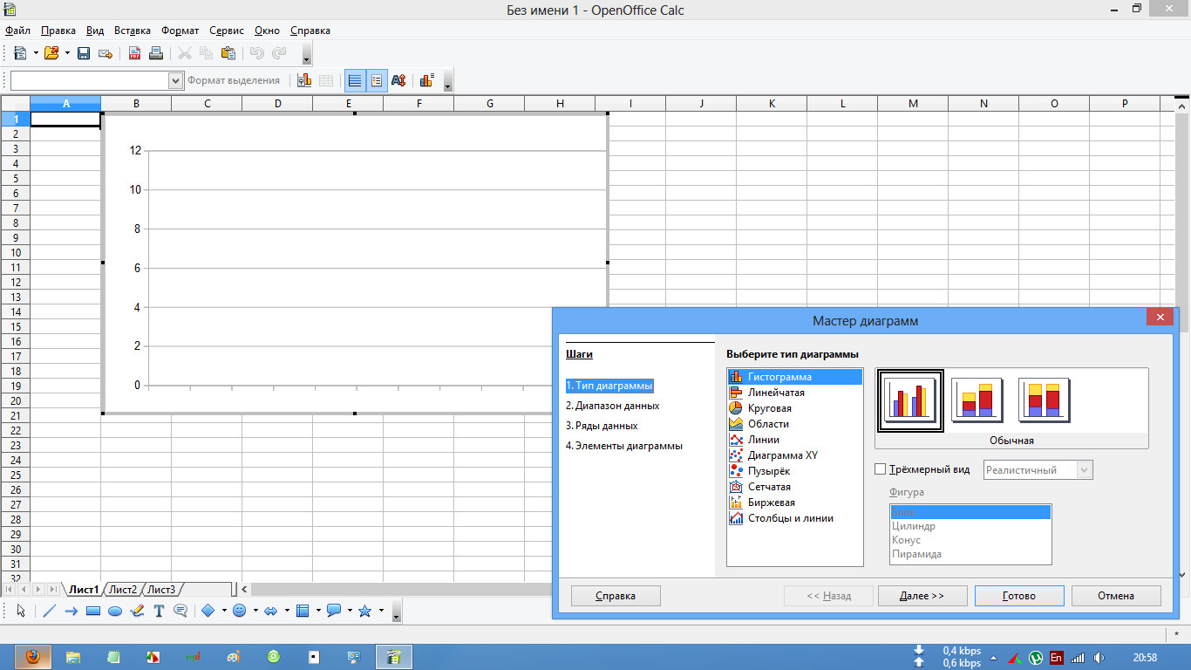Viewport: 1191px width, 670px height.
Task: Click the Basic Shapes diamond icon
Action: pos(209,610)
